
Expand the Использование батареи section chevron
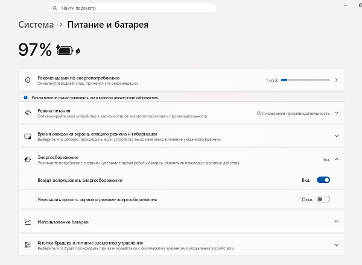pyautogui.click(x=336, y=222)
